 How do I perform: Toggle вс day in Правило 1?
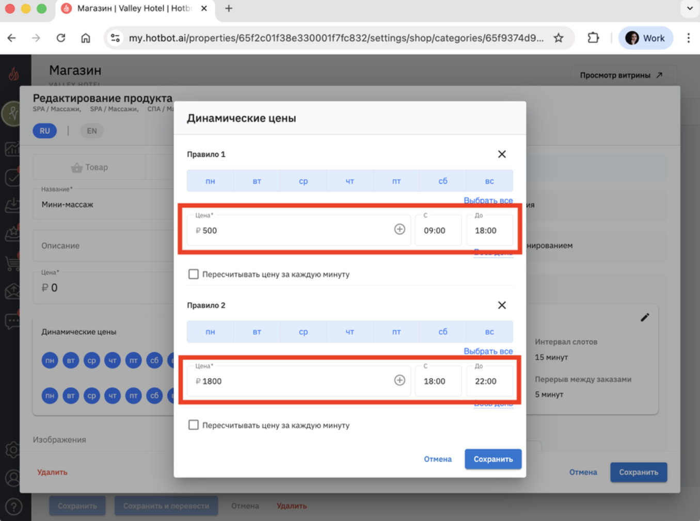click(x=489, y=181)
